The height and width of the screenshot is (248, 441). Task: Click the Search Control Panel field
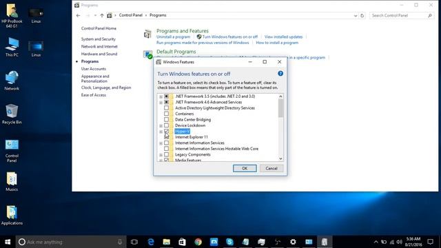click(401, 15)
